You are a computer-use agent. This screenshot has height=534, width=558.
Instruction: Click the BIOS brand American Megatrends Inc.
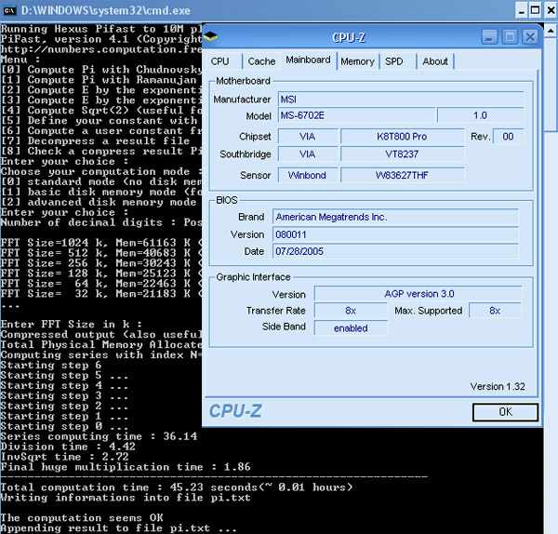point(395,217)
